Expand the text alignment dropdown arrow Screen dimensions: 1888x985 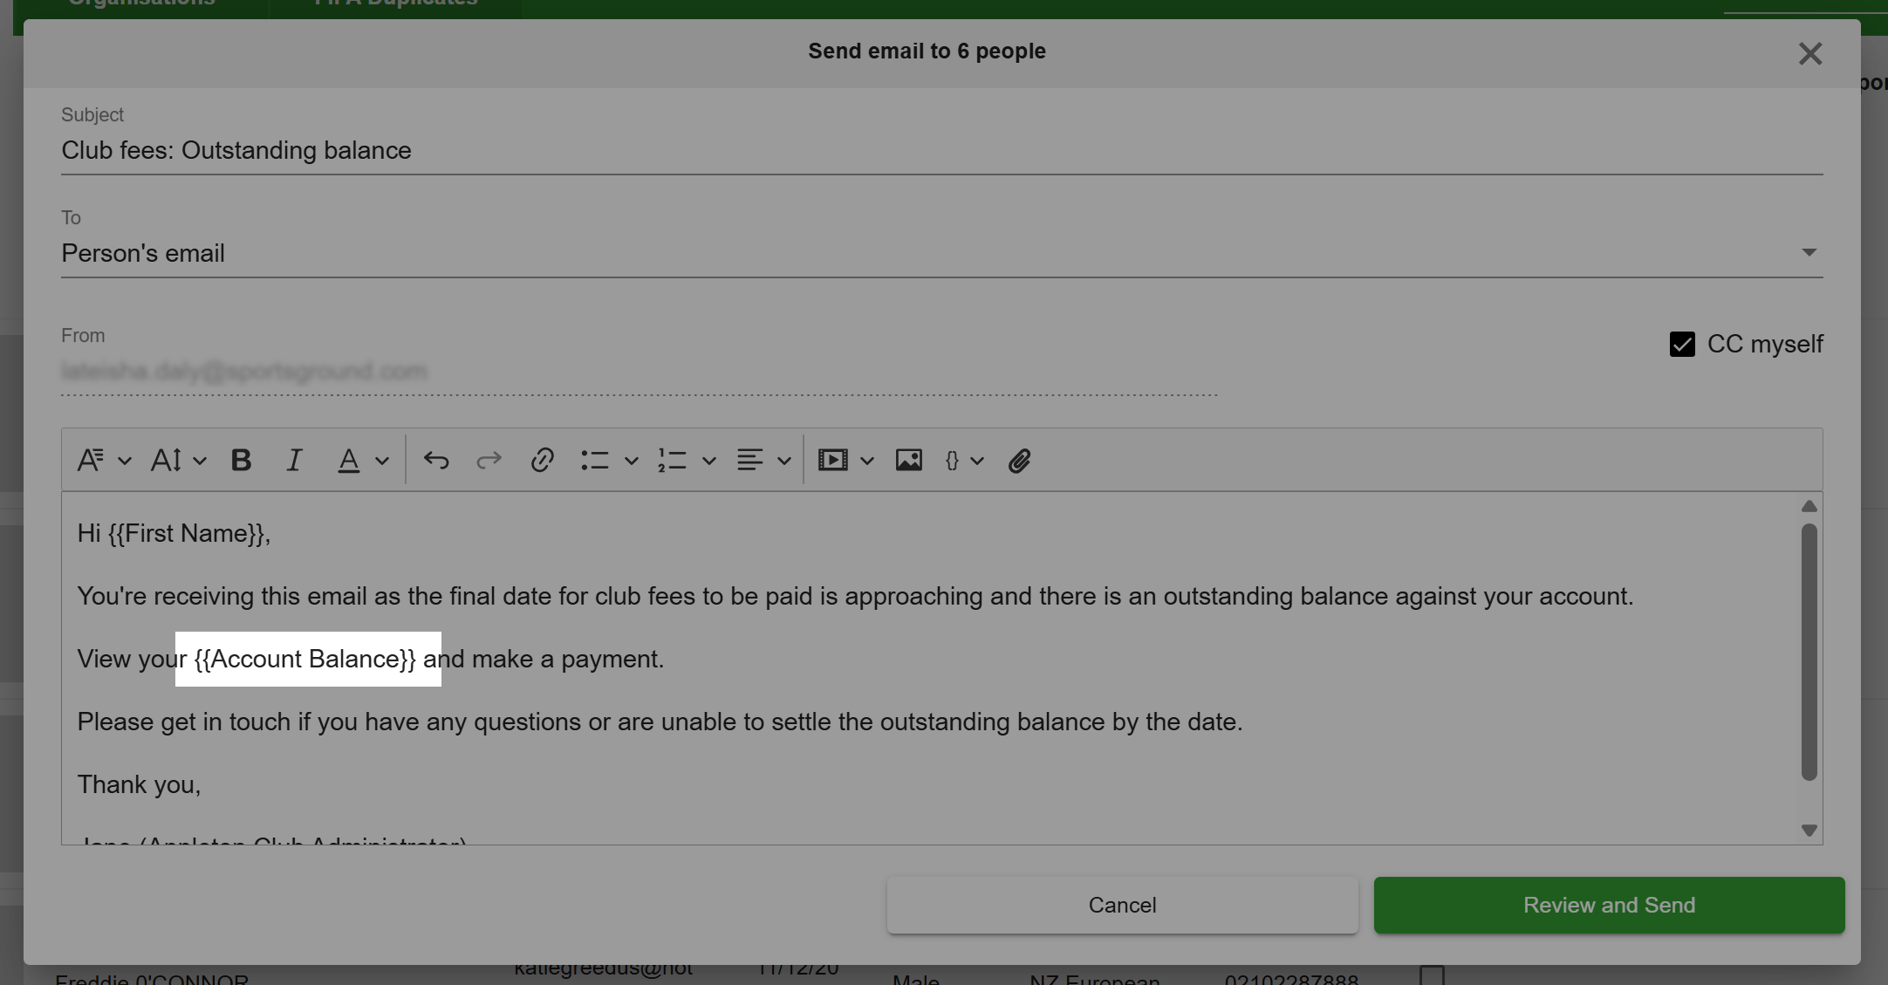coord(784,461)
